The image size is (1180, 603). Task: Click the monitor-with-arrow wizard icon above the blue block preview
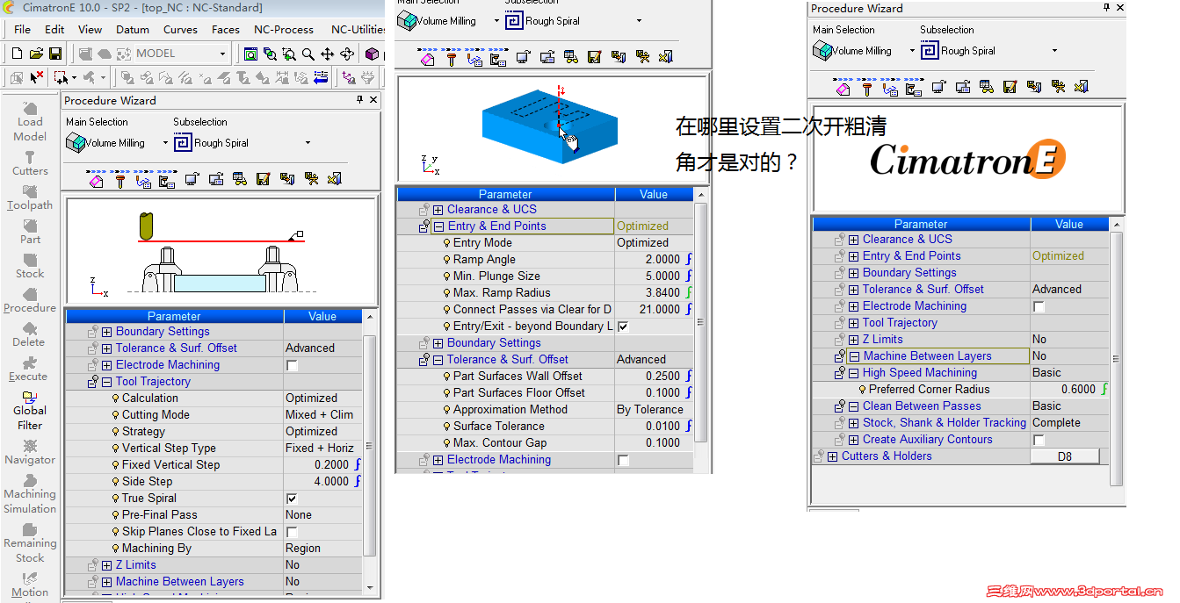click(523, 57)
